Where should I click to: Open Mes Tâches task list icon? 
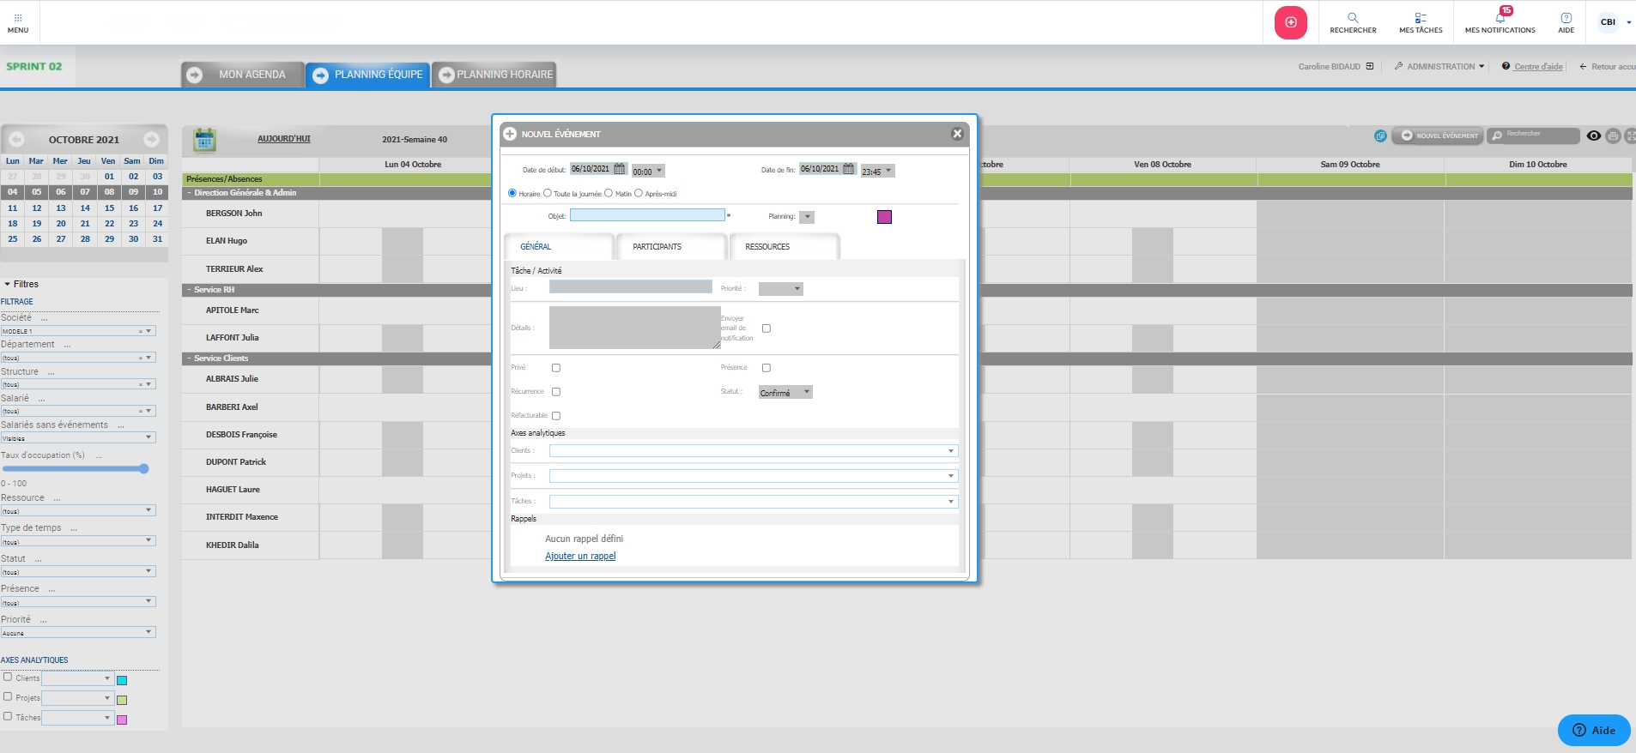click(x=1421, y=18)
